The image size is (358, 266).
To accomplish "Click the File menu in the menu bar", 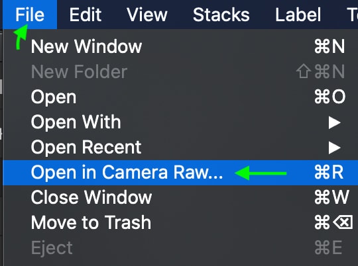I will [30, 15].
